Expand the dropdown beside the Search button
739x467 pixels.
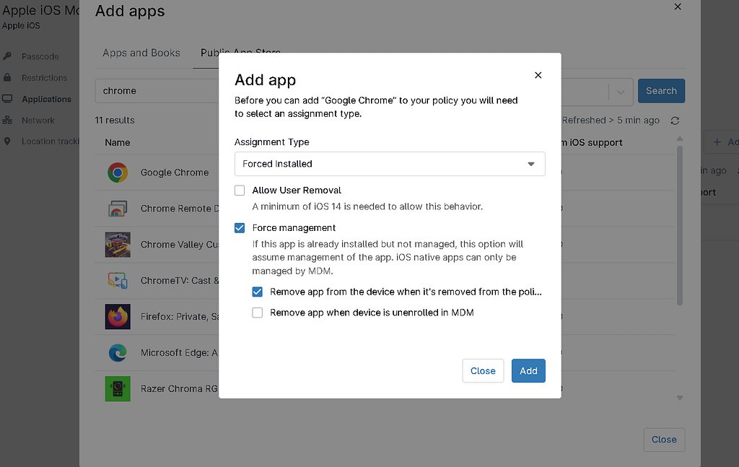pyautogui.click(x=619, y=91)
